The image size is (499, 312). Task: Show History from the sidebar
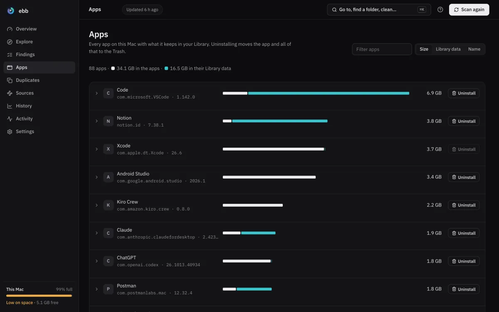[x=39, y=106]
